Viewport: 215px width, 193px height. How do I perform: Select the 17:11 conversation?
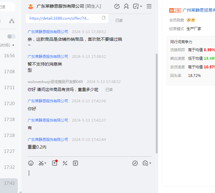pos(9,88)
